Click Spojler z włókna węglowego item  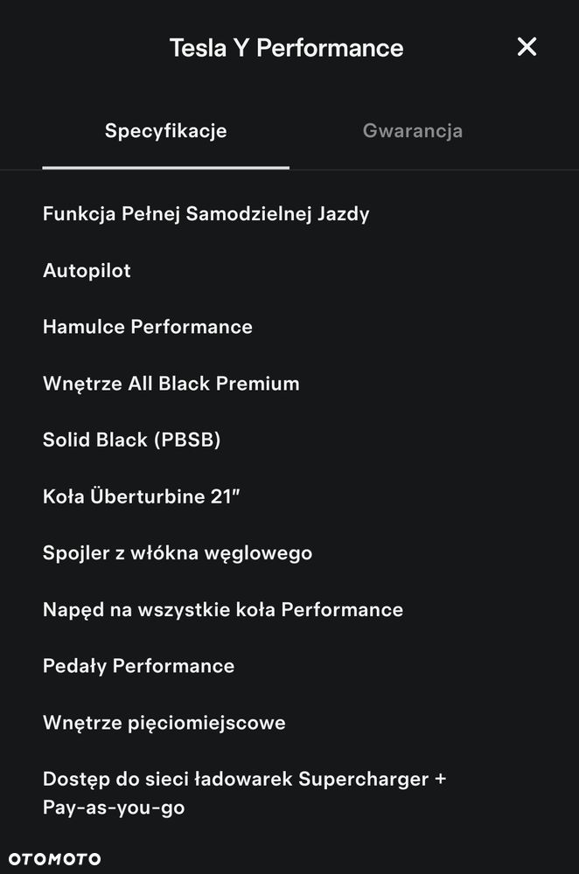click(x=178, y=553)
